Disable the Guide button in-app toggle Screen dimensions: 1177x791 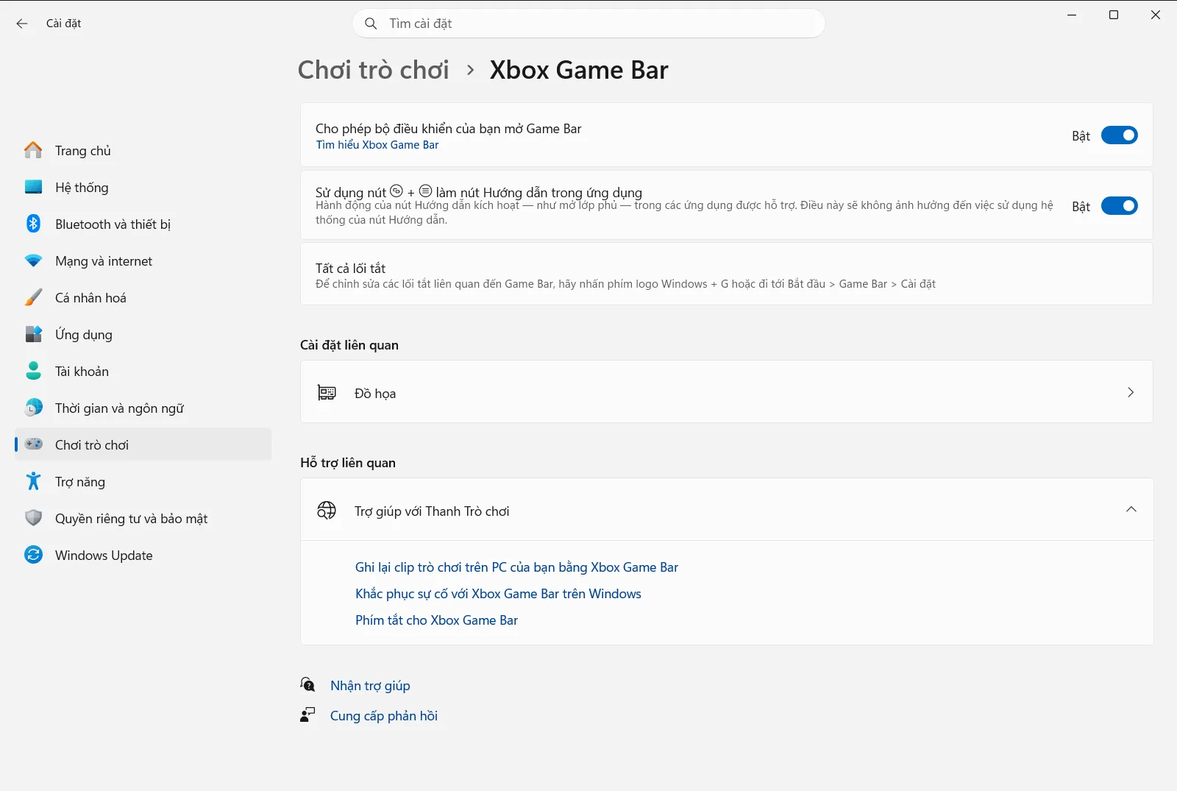[1119, 206]
